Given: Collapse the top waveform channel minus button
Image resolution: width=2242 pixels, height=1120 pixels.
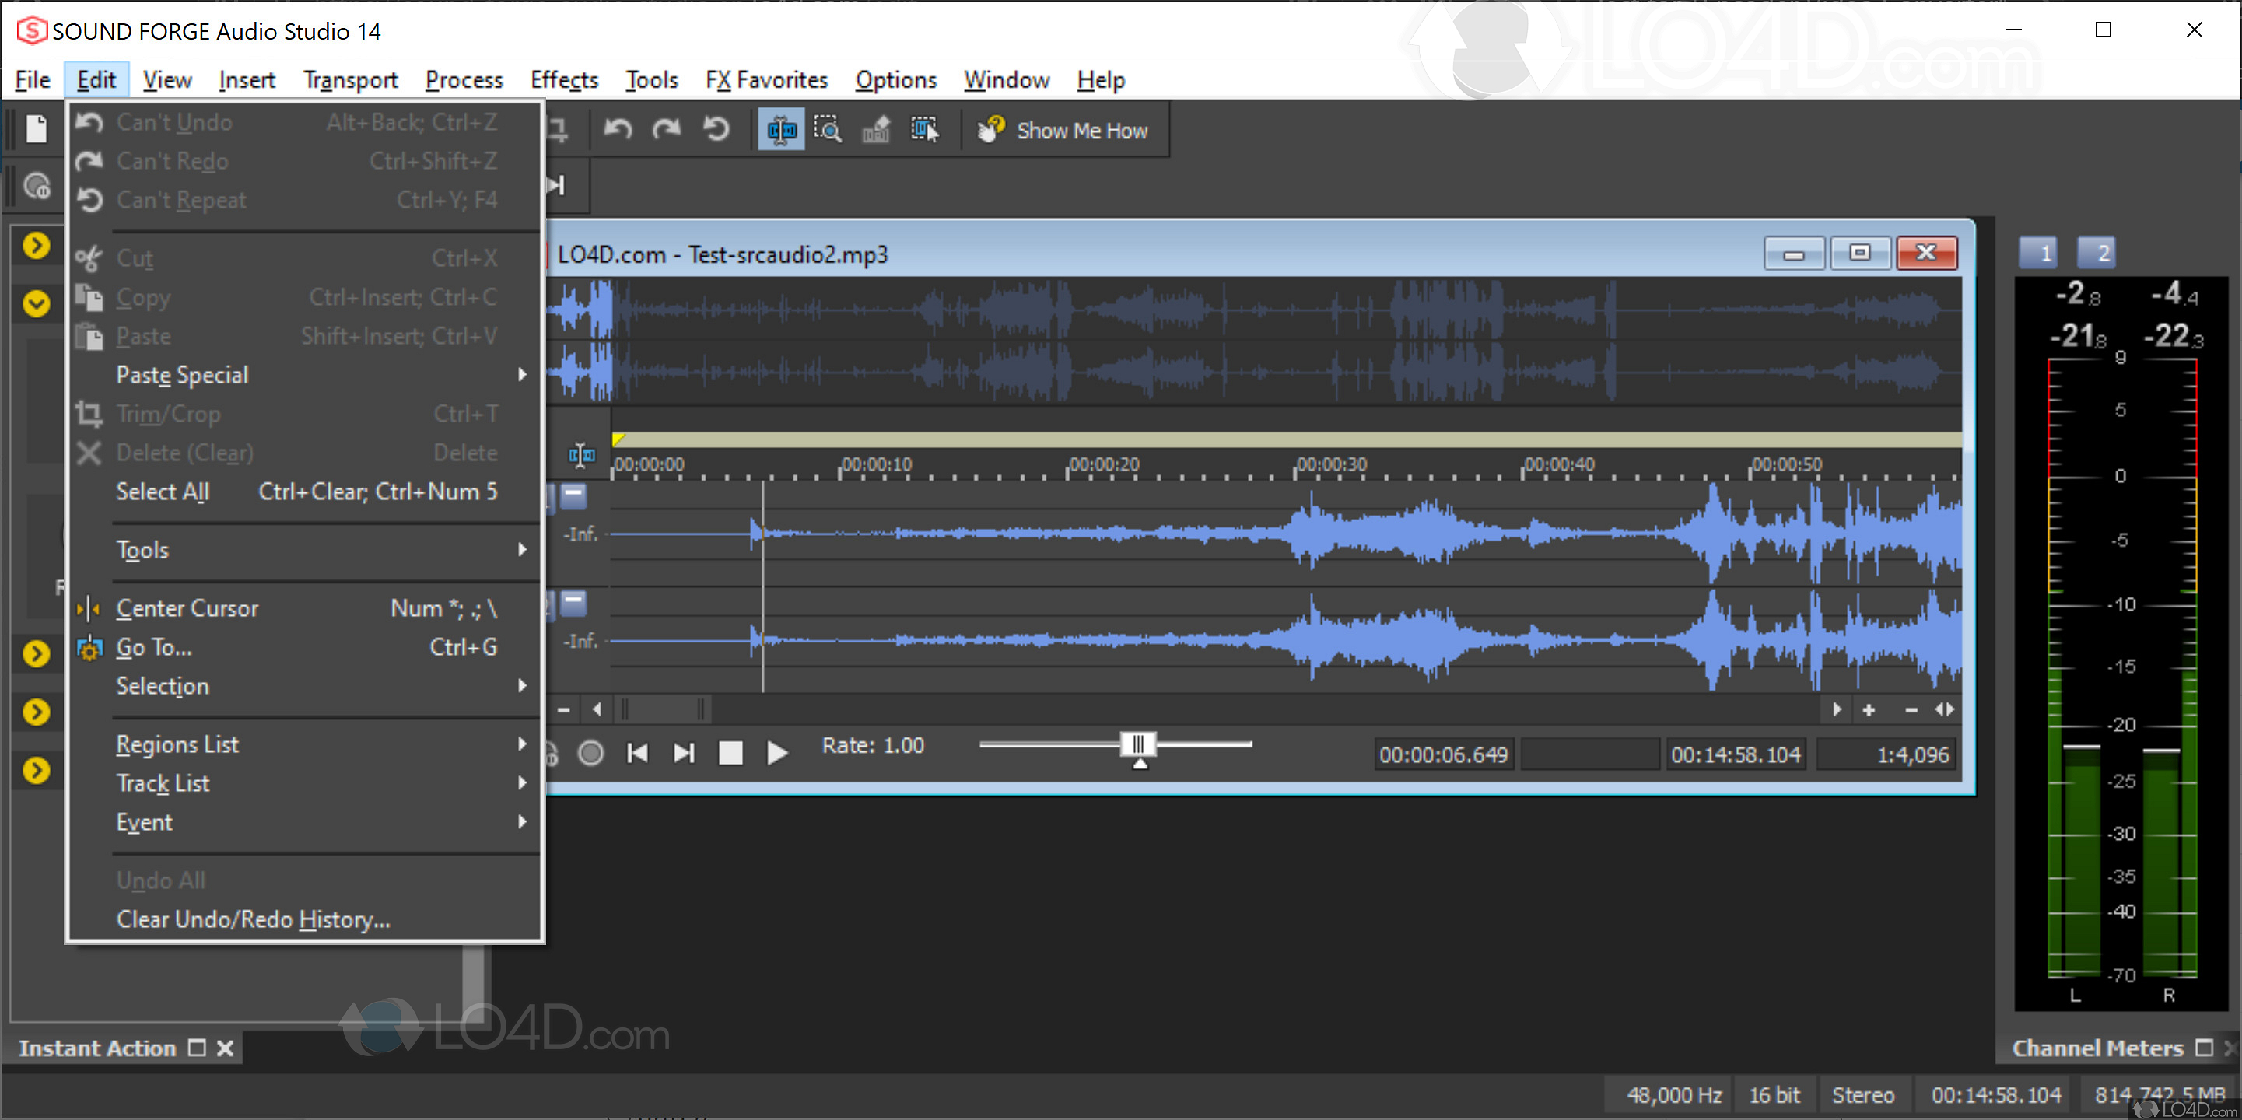Looking at the screenshot, I should 573,495.
